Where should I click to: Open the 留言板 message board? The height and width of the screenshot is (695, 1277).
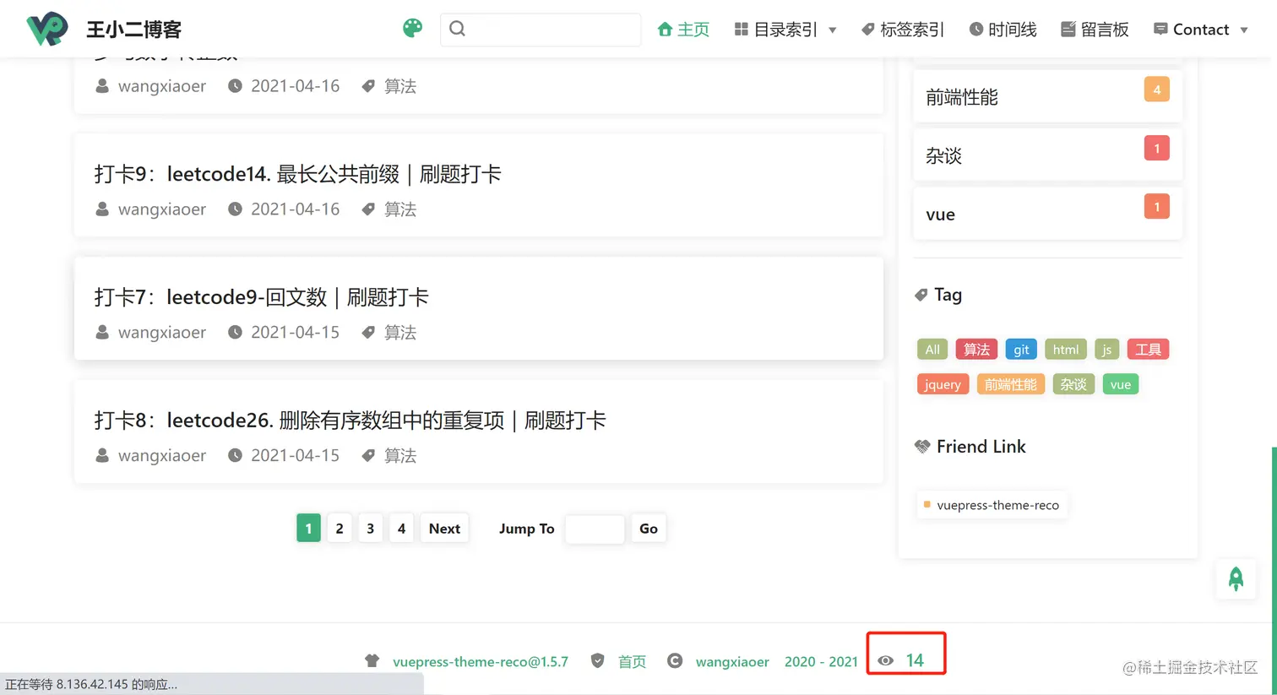pyautogui.click(x=1095, y=30)
